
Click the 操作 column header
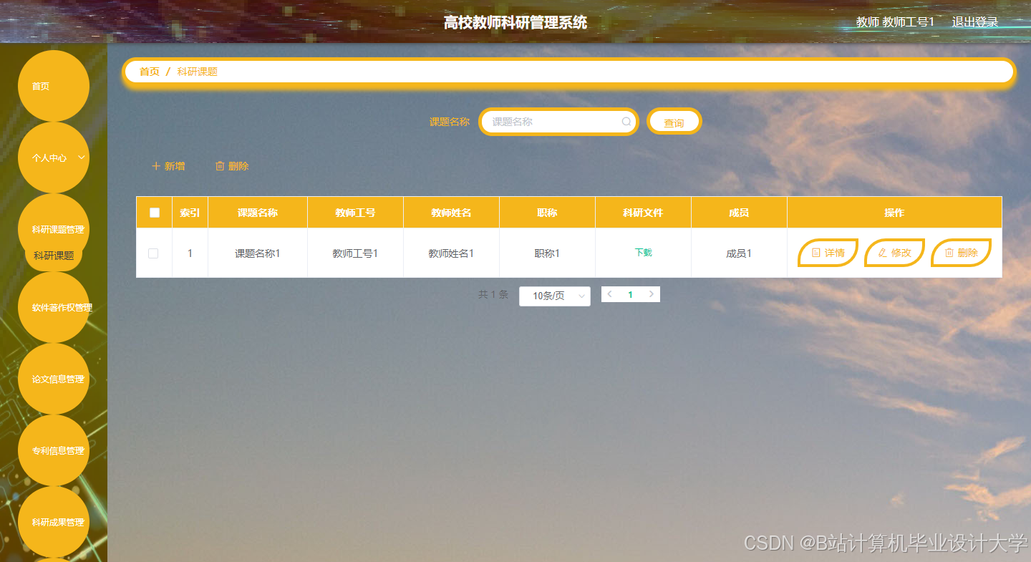pos(894,213)
